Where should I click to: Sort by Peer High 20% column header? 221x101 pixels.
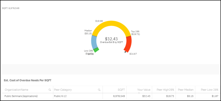(165, 90)
